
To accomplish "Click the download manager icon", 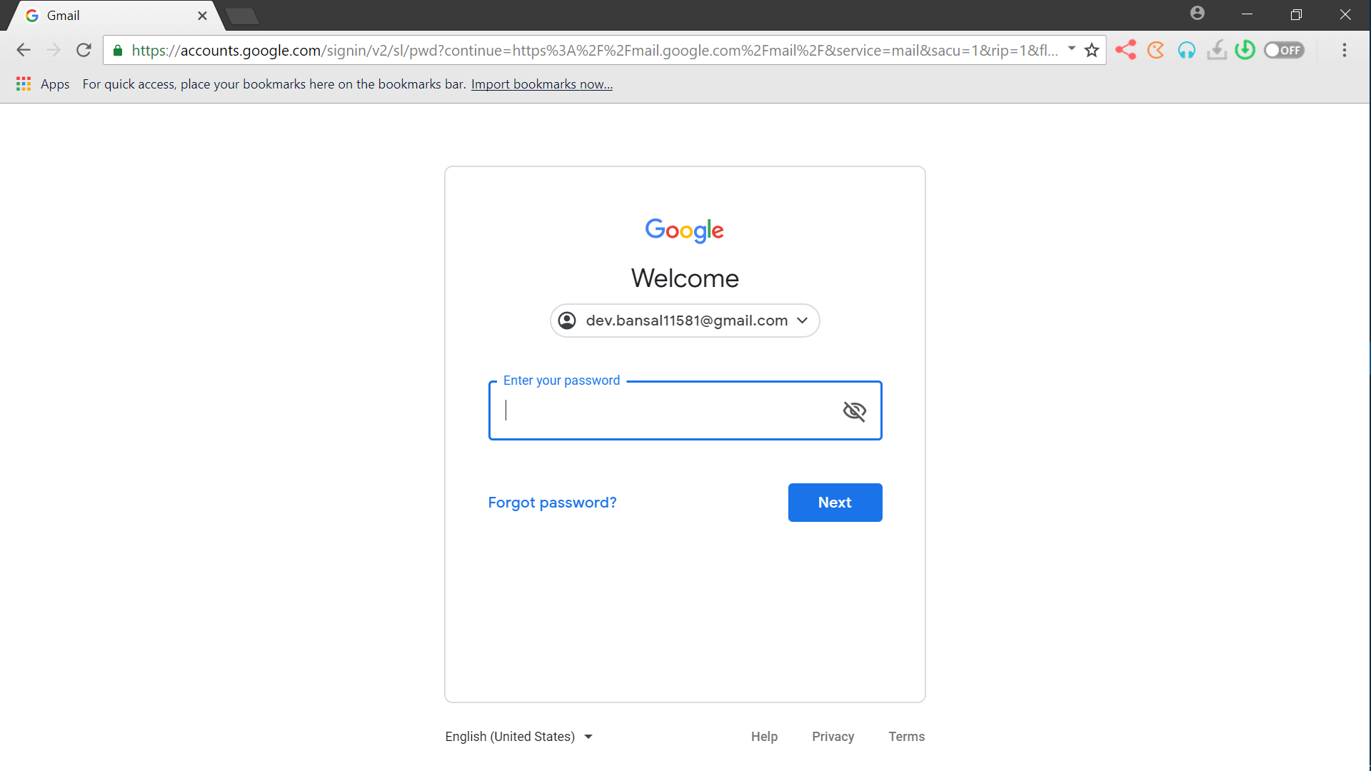I will coord(1217,50).
